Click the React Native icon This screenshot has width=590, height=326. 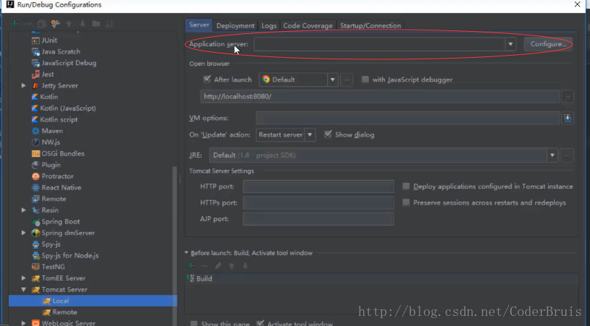click(35, 187)
